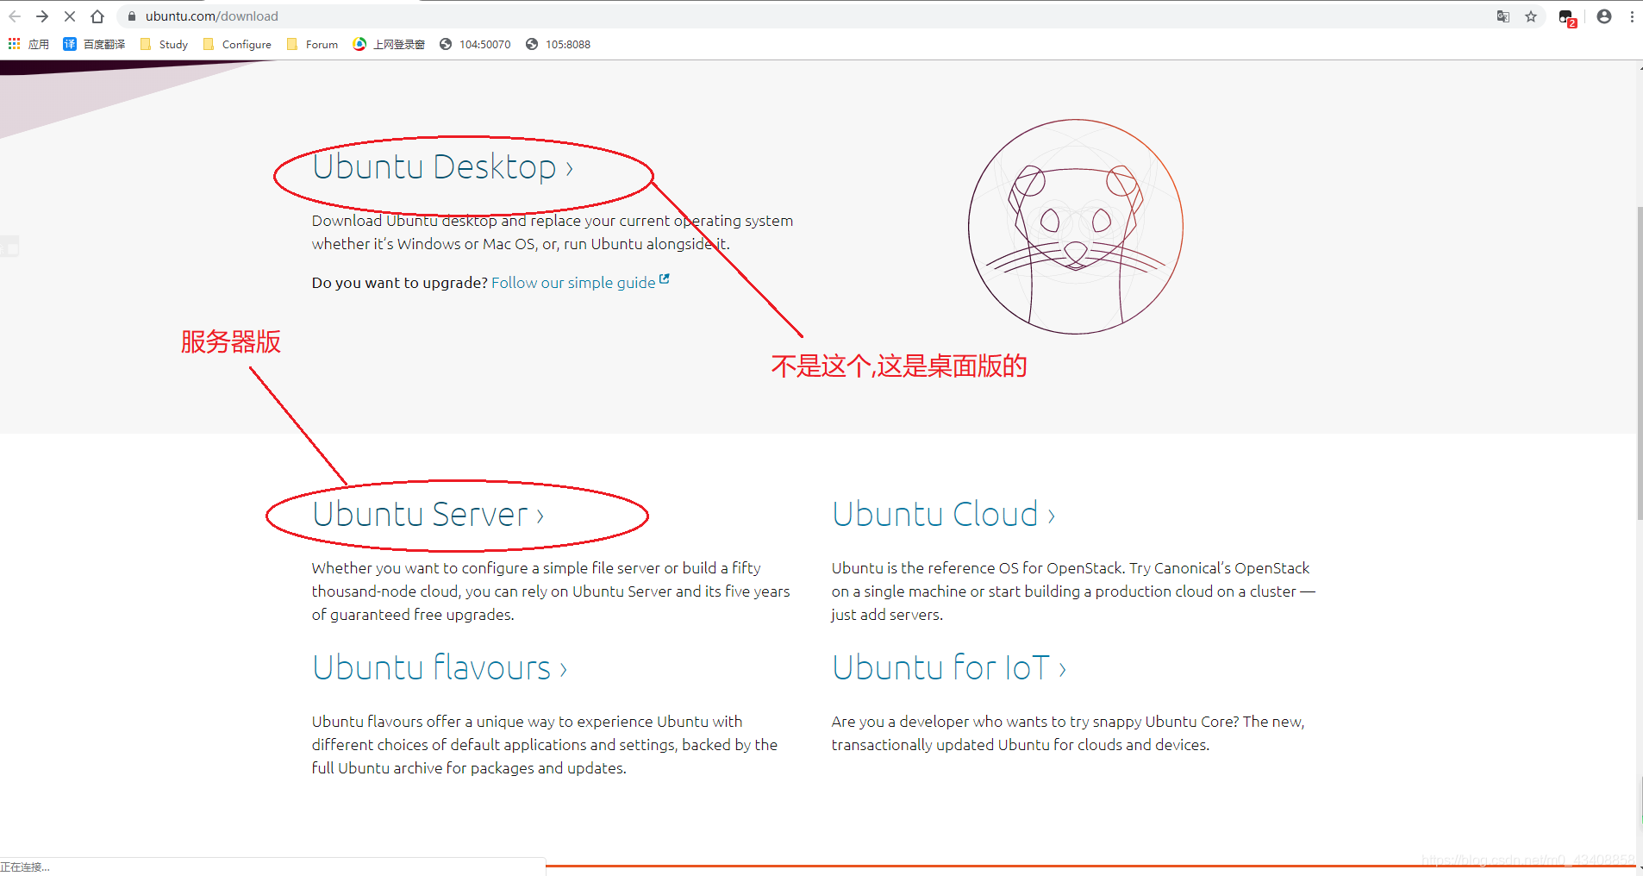Click the padlock security icon
Screen dimensions: 1643x876
[x=132, y=16]
